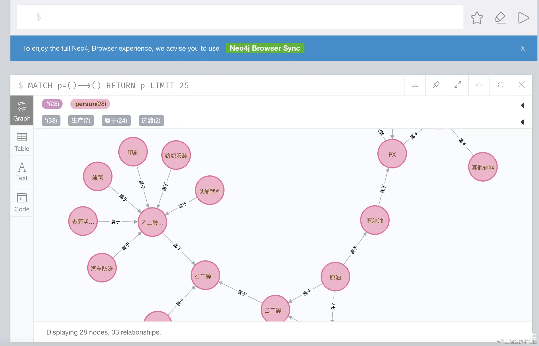Select the 生产(7) relationship filter
Screen dimensions: 539x346
coord(81,121)
